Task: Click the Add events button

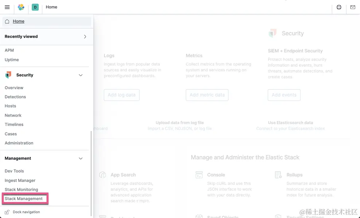Action: point(284,95)
